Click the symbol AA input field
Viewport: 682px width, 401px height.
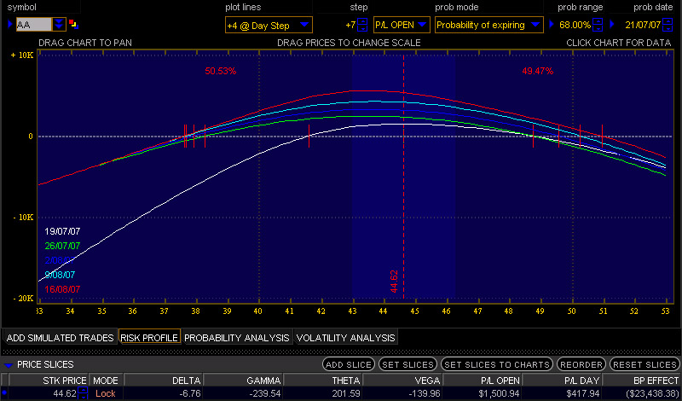[34, 25]
